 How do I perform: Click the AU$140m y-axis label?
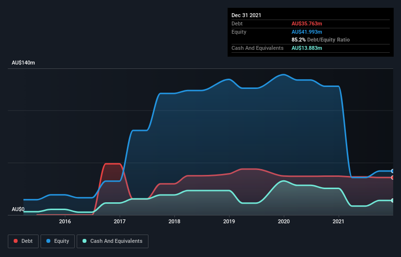(x=23, y=63)
